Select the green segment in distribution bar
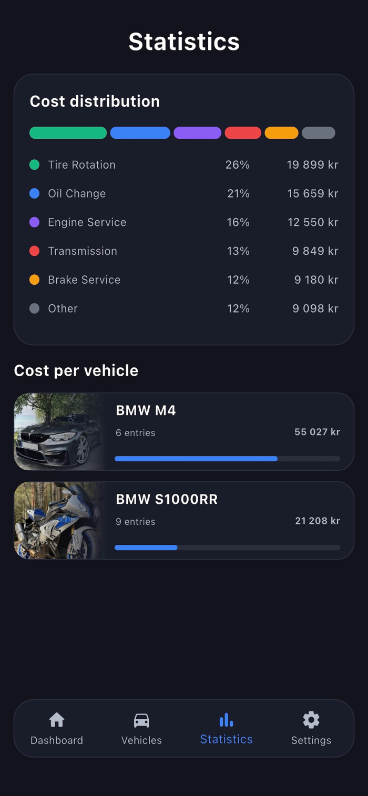This screenshot has height=796, width=368. point(68,133)
